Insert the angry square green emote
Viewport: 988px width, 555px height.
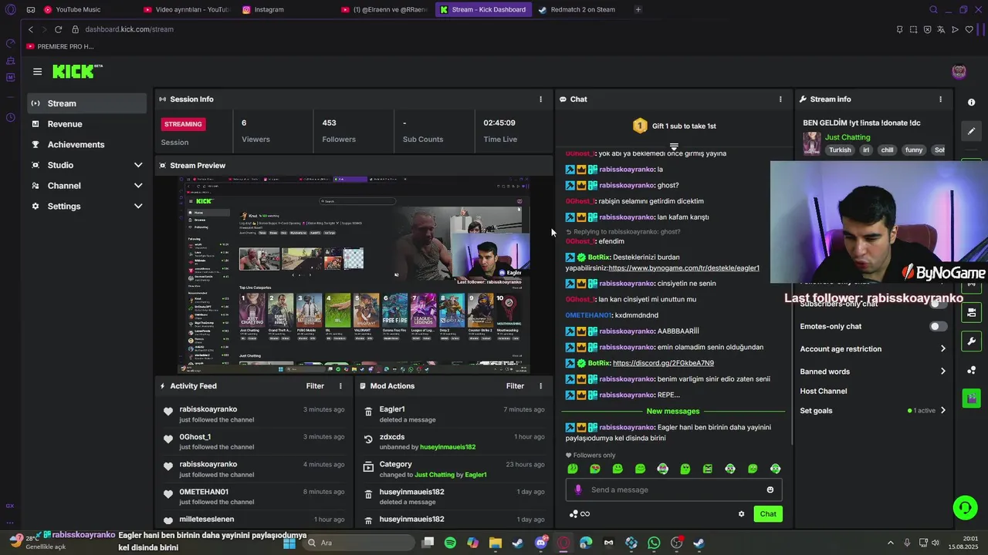click(707, 469)
